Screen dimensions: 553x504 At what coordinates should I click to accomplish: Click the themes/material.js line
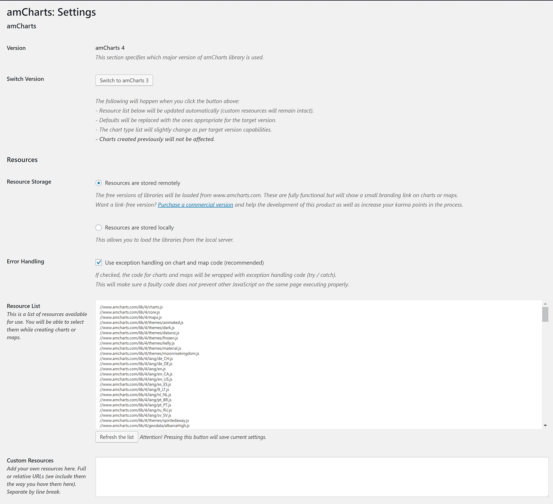(140, 349)
